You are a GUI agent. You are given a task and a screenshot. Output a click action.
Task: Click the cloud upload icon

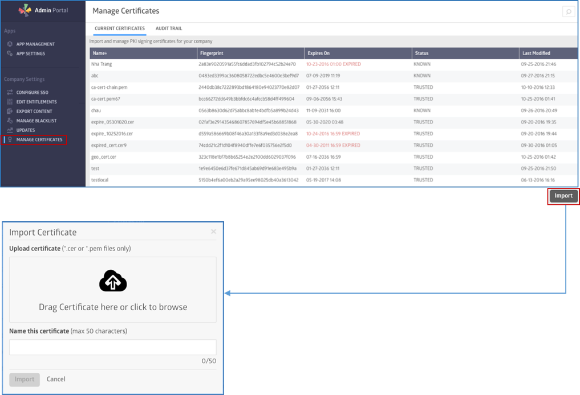113,281
